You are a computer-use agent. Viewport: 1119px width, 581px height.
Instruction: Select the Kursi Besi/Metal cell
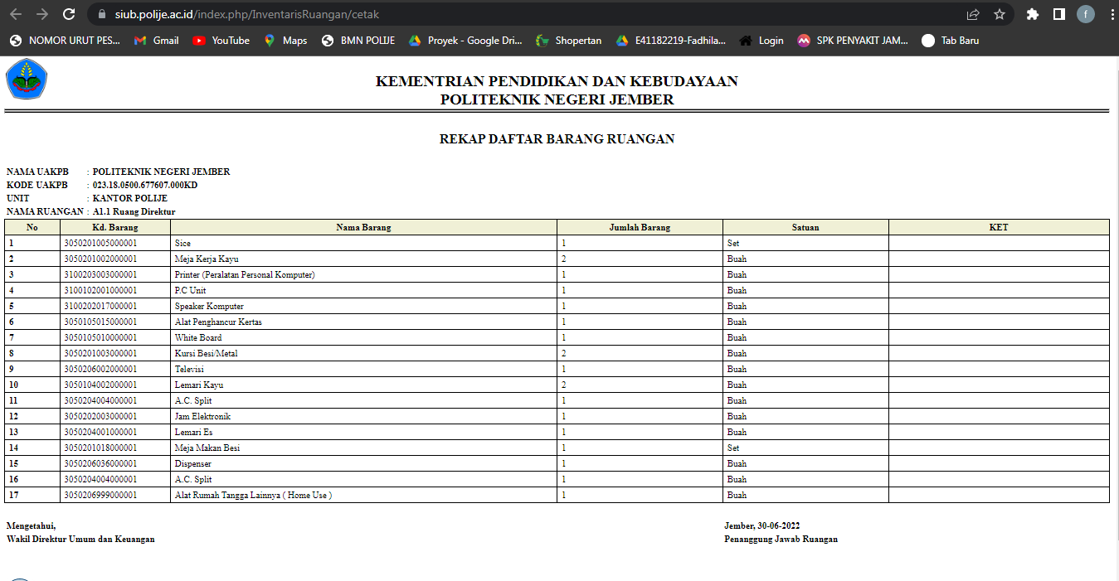363,353
